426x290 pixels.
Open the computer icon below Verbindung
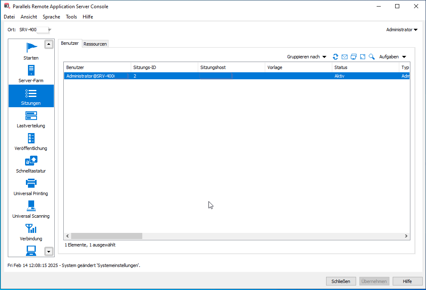pos(31,251)
